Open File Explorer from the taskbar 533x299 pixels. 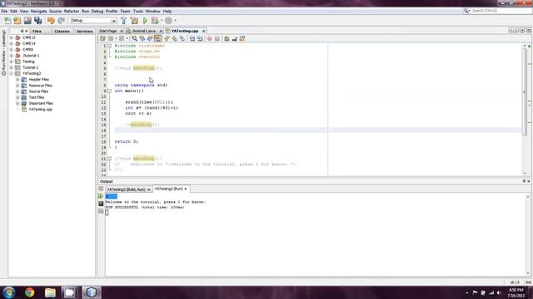pos(50,292)
